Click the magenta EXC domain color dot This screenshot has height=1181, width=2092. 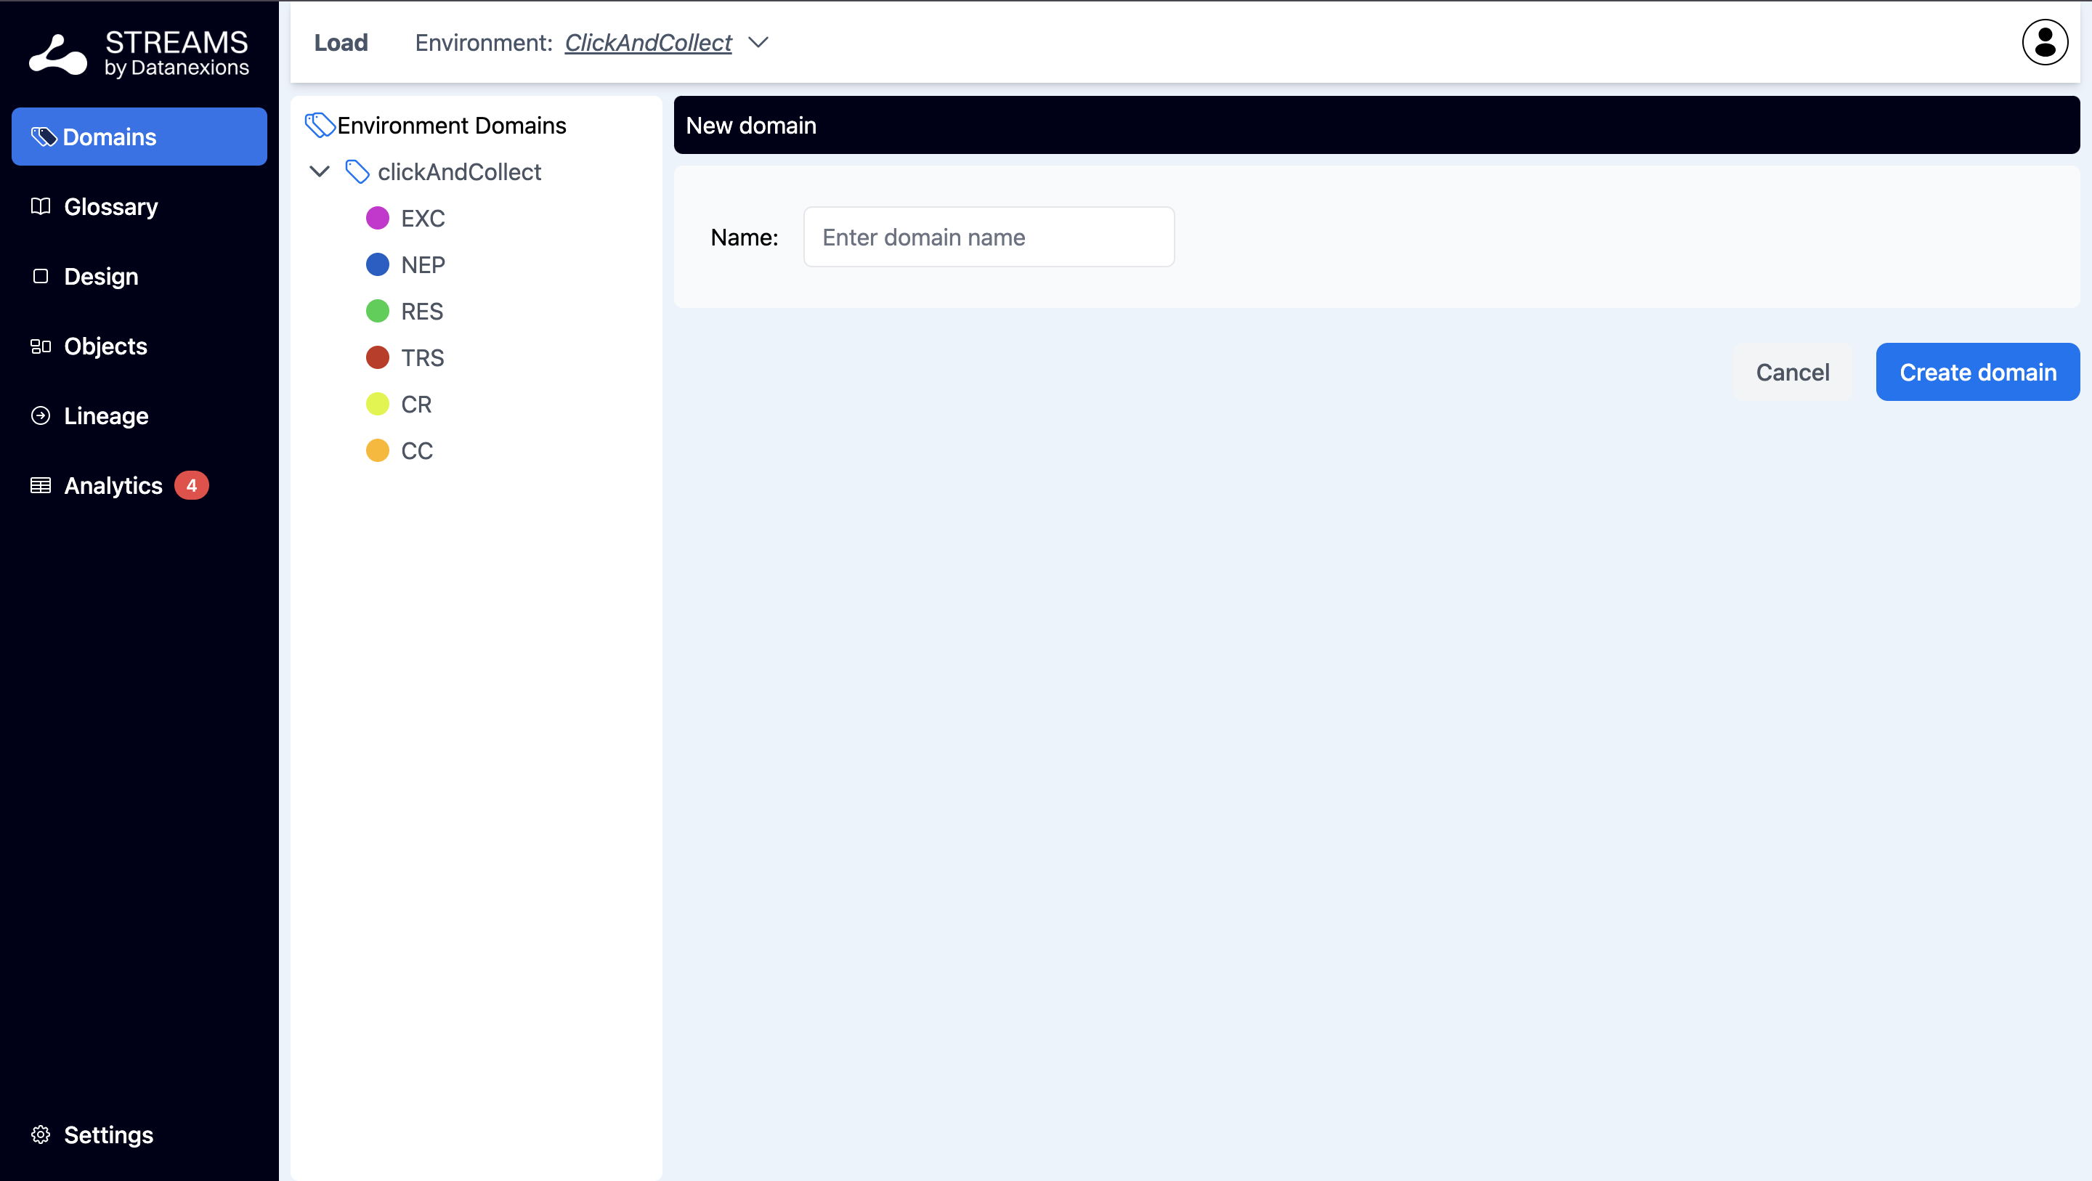pyautogui.click(x=378, y=218)
